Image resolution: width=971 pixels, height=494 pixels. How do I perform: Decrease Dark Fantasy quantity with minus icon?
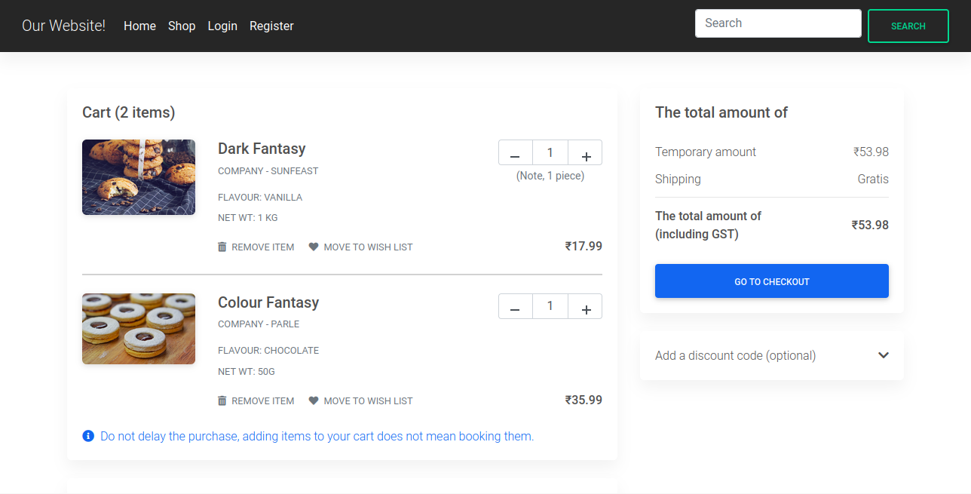click(x=515, y=152)
